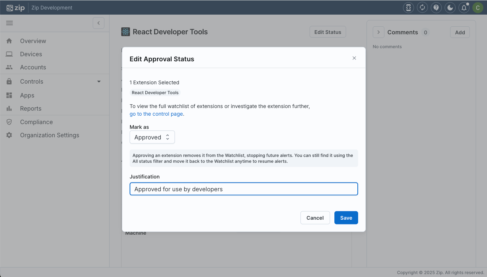Open Devices from the sidebar
The width and height of the screenshot is (487, 277).
31,54
